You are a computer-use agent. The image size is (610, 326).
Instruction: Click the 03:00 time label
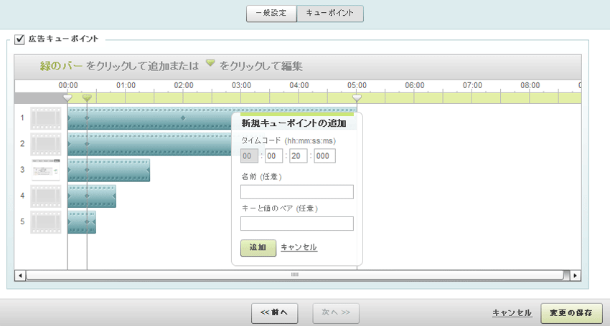click(x=241, y=85)
